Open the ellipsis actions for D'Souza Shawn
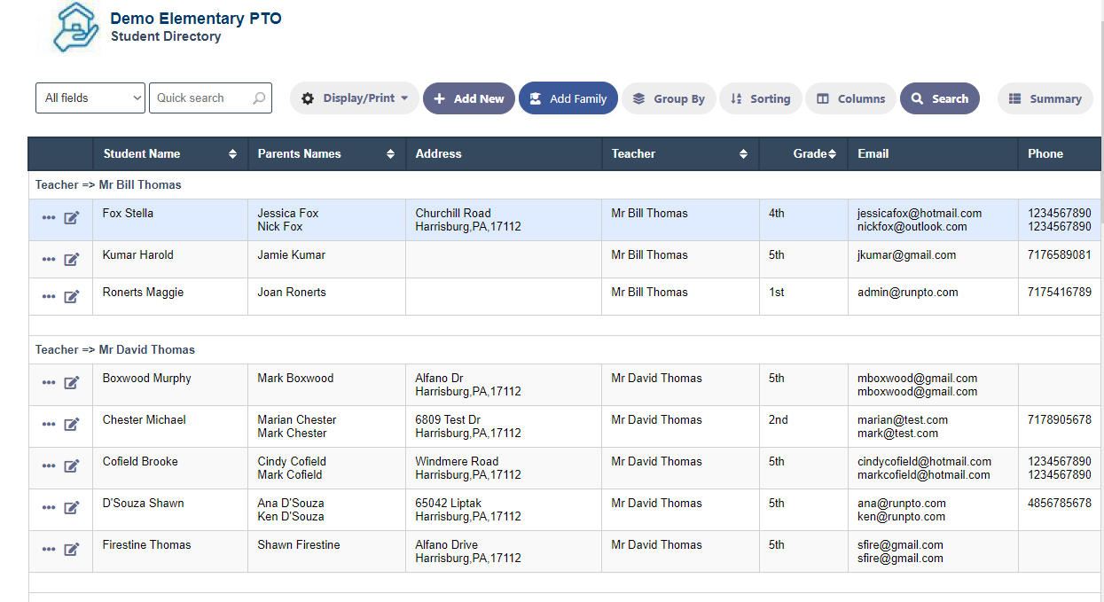The height and width of the screenshot is (602, 1104). click(x=49, y=508)
